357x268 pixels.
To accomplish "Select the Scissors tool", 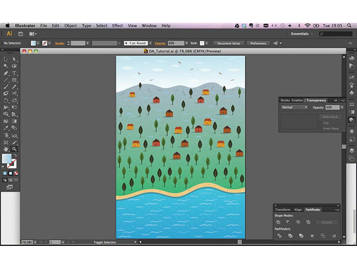I will pos(14,93).
